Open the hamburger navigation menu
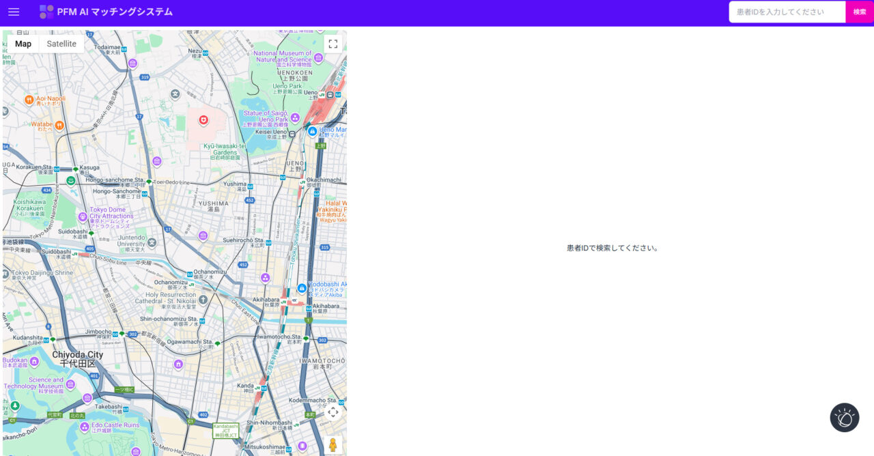Screen dimensions: 874x456 click(14, 12)
